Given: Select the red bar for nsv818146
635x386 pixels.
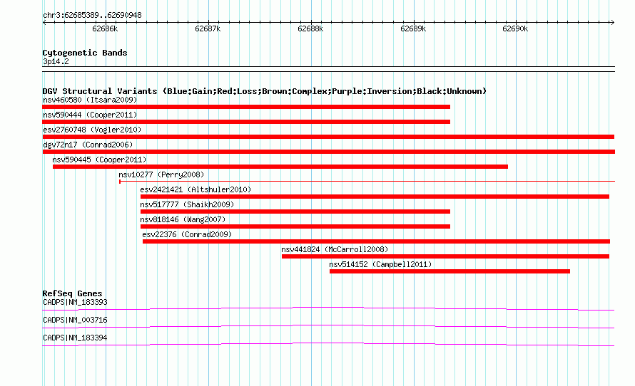Looking at the screenshot, I should (295, 226).
